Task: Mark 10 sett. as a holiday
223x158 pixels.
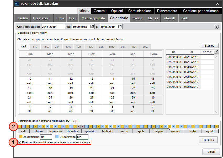Action: tap(30, 81)
